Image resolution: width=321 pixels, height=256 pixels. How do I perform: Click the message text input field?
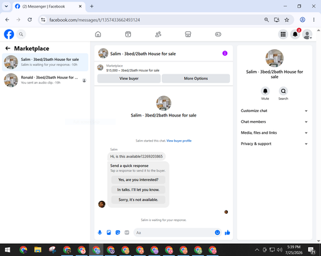tap(175, 232)
